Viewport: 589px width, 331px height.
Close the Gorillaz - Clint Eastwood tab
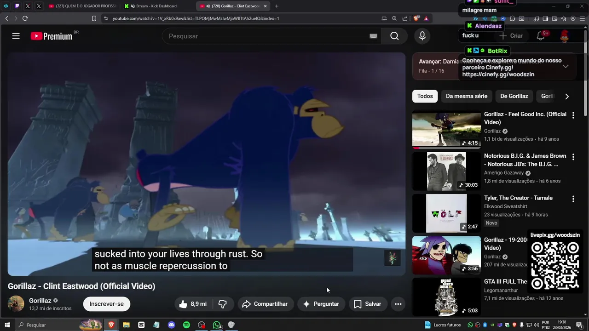coord(265,6)
